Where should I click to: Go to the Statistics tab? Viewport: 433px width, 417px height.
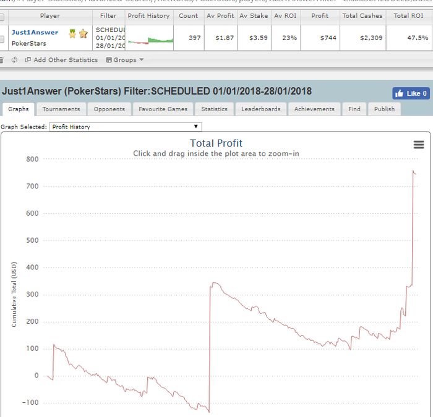tap(214, 109)
